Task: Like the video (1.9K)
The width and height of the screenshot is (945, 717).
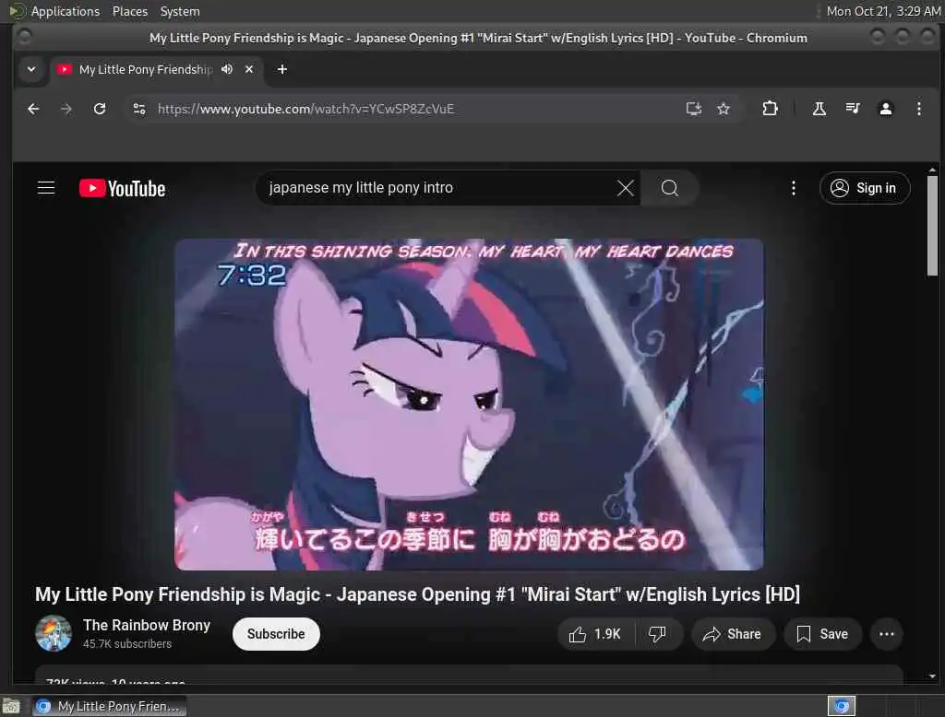Action: point(595,634)
